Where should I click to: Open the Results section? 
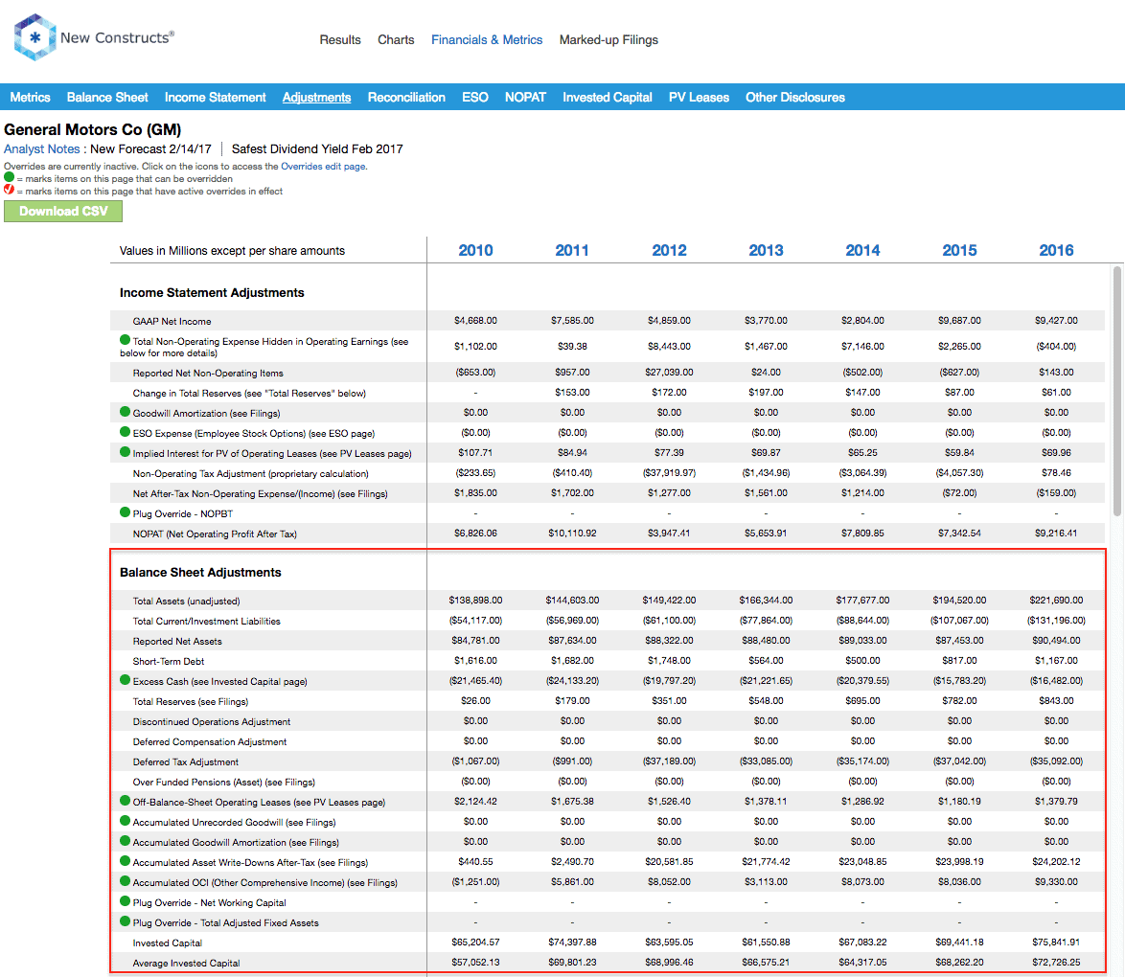click(340, 40)
